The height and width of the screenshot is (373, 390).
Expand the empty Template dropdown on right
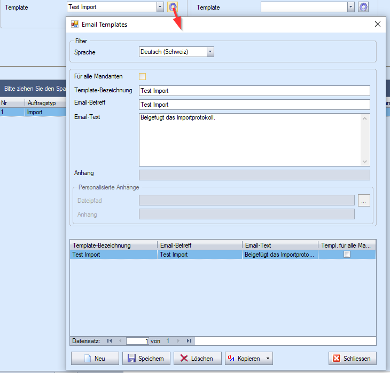[350, 7]
